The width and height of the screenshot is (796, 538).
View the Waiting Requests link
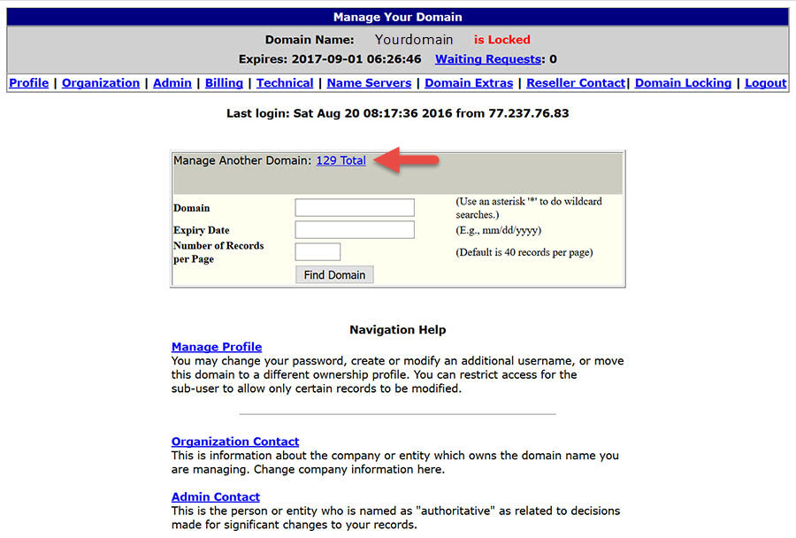pos(488,59)
